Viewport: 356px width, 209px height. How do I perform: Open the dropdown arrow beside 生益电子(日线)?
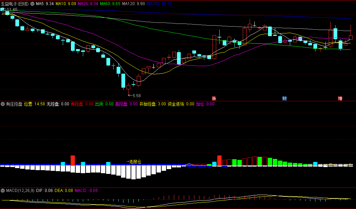[x=32, y=4]
